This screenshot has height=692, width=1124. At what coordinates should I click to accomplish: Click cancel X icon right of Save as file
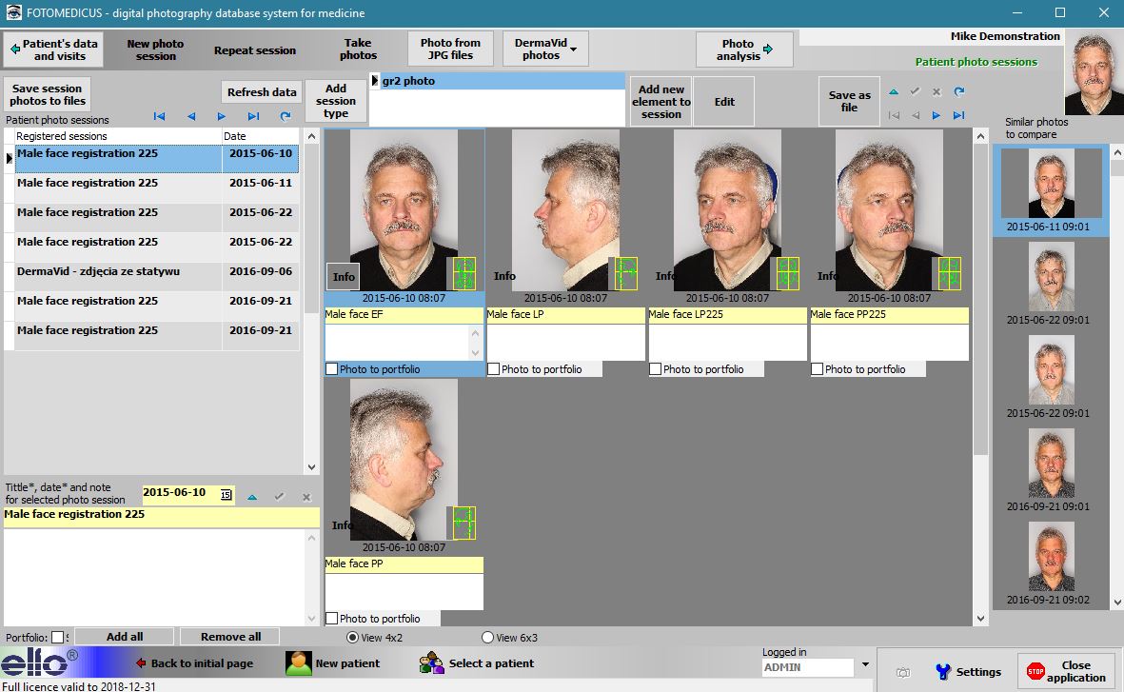coord(937,91)
